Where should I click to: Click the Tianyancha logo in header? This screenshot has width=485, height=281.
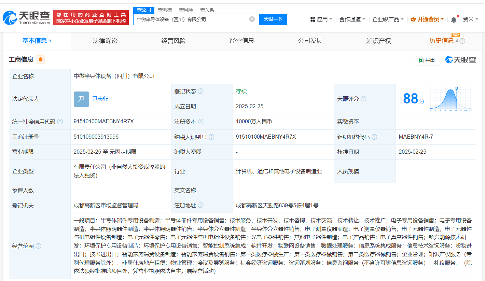26,18
